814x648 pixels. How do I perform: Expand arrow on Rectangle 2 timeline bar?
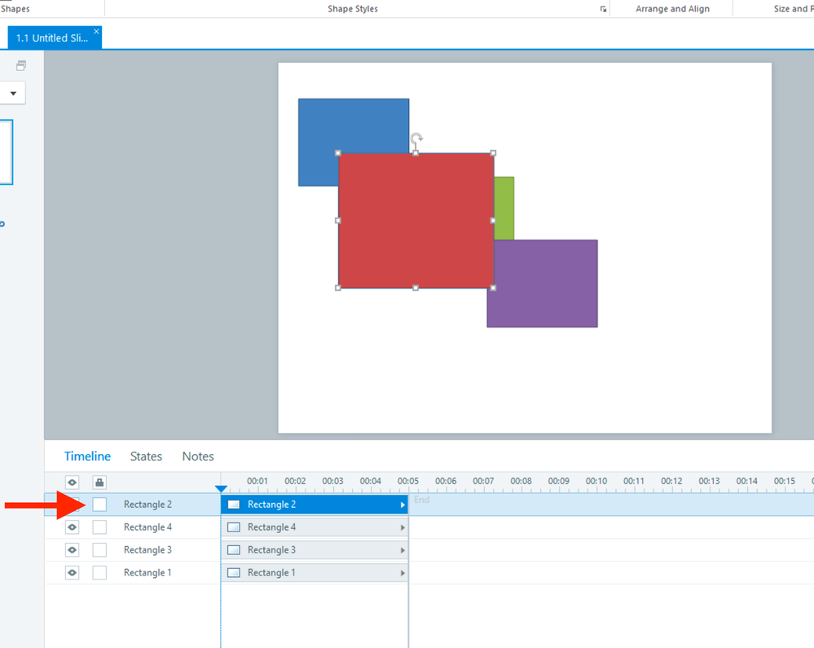coord(403,505)
